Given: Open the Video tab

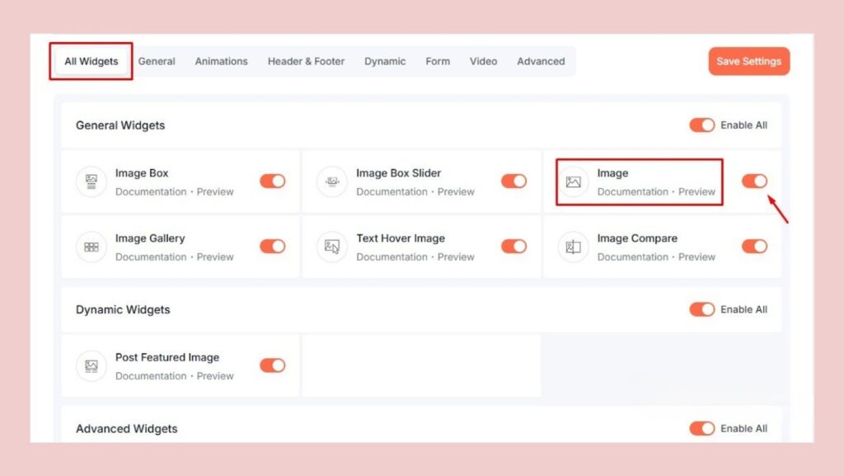Looking at the screenshot, I should click(483, 61).
